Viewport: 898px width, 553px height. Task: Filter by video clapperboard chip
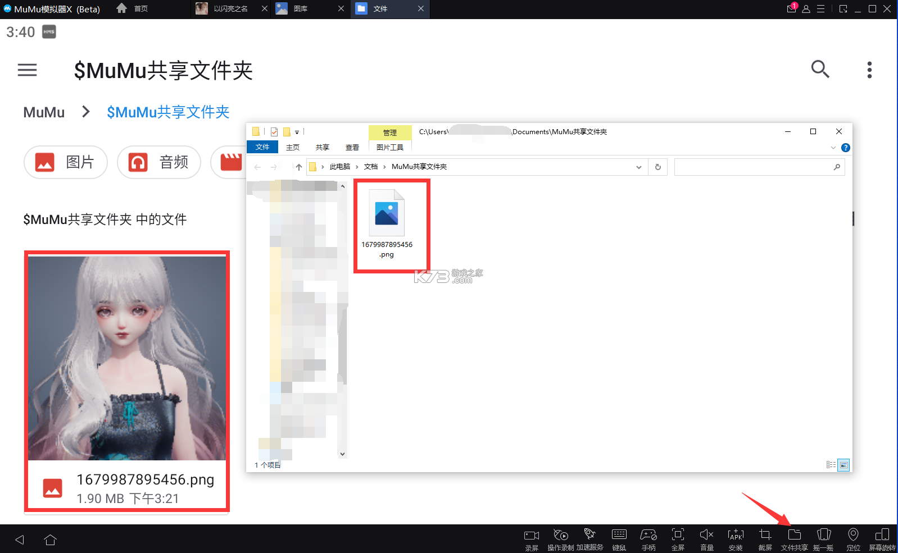click(x=229, y=162)
